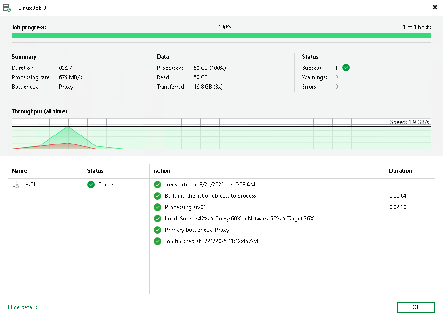Click the check icon for Job finished entry
Viewport: 443px width, 321px height.
point(157,241)
